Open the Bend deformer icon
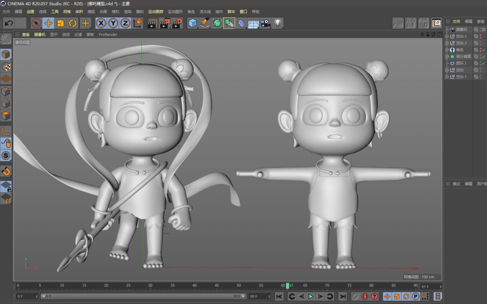487x304 pixels. point(241,23)
